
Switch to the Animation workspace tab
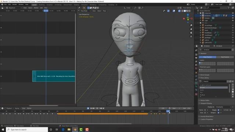coord(84,5)
